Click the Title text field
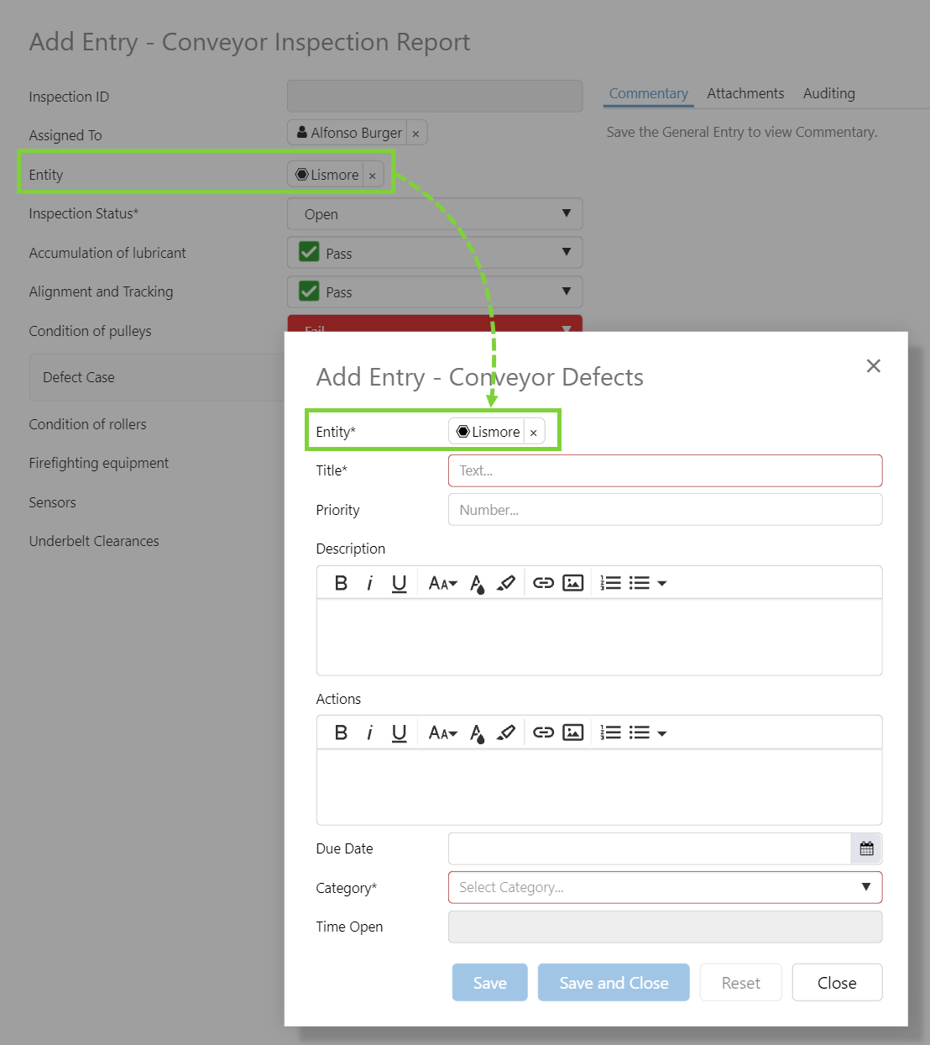The image size is (930, 1045). 665,470
